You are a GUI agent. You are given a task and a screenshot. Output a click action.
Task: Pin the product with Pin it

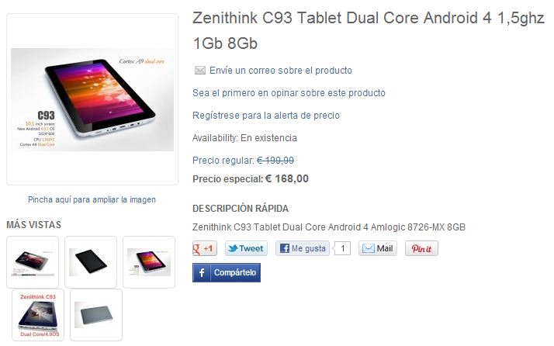[x=421, y=248]
